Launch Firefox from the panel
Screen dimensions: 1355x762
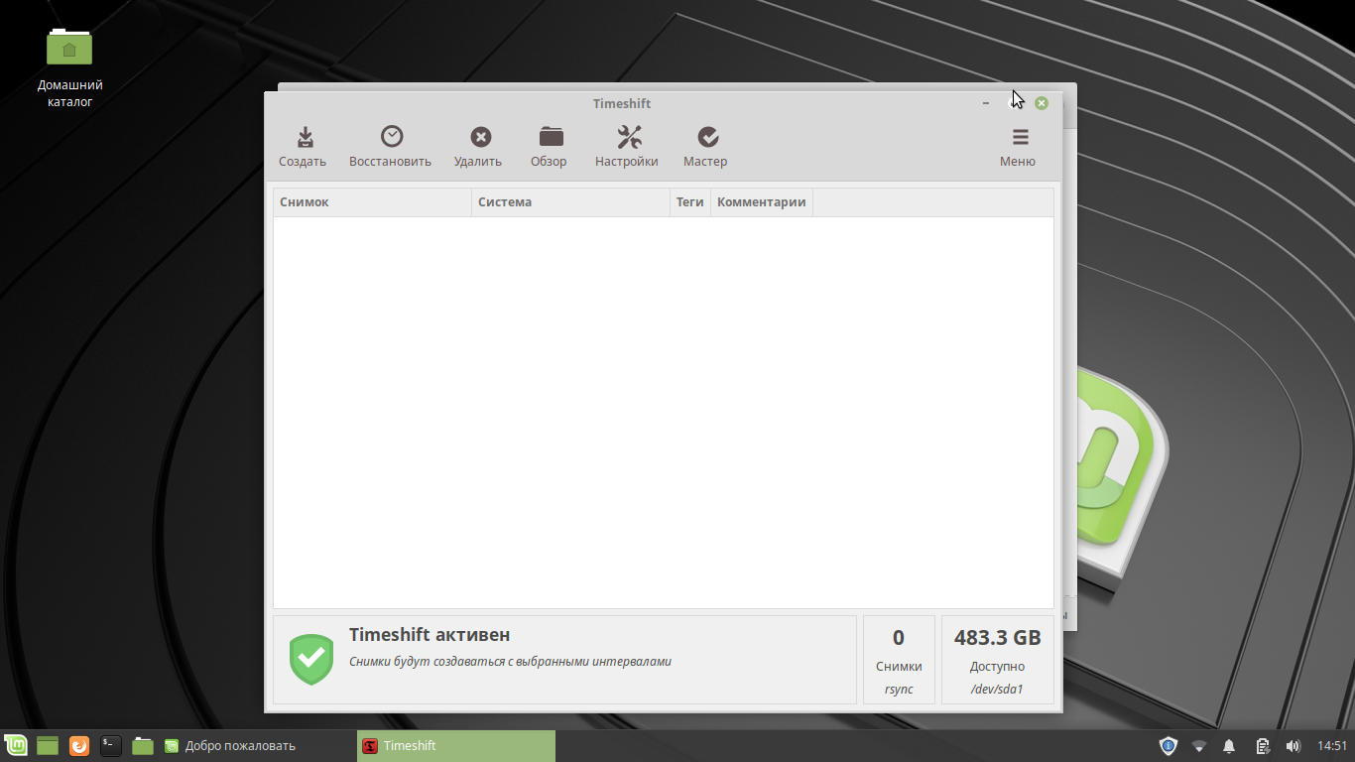79,746
